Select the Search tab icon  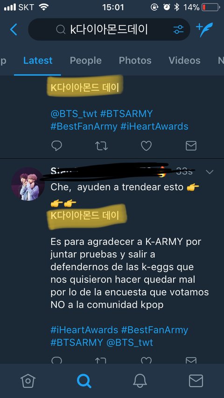(84, 381)
